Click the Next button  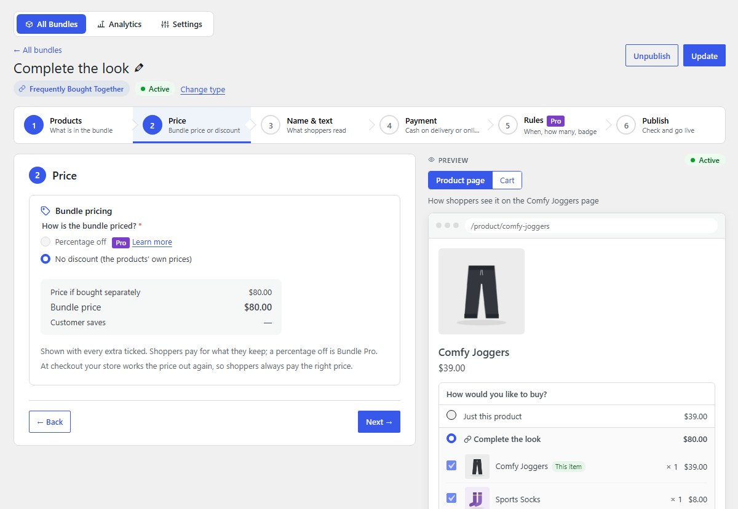click(379, 422)
